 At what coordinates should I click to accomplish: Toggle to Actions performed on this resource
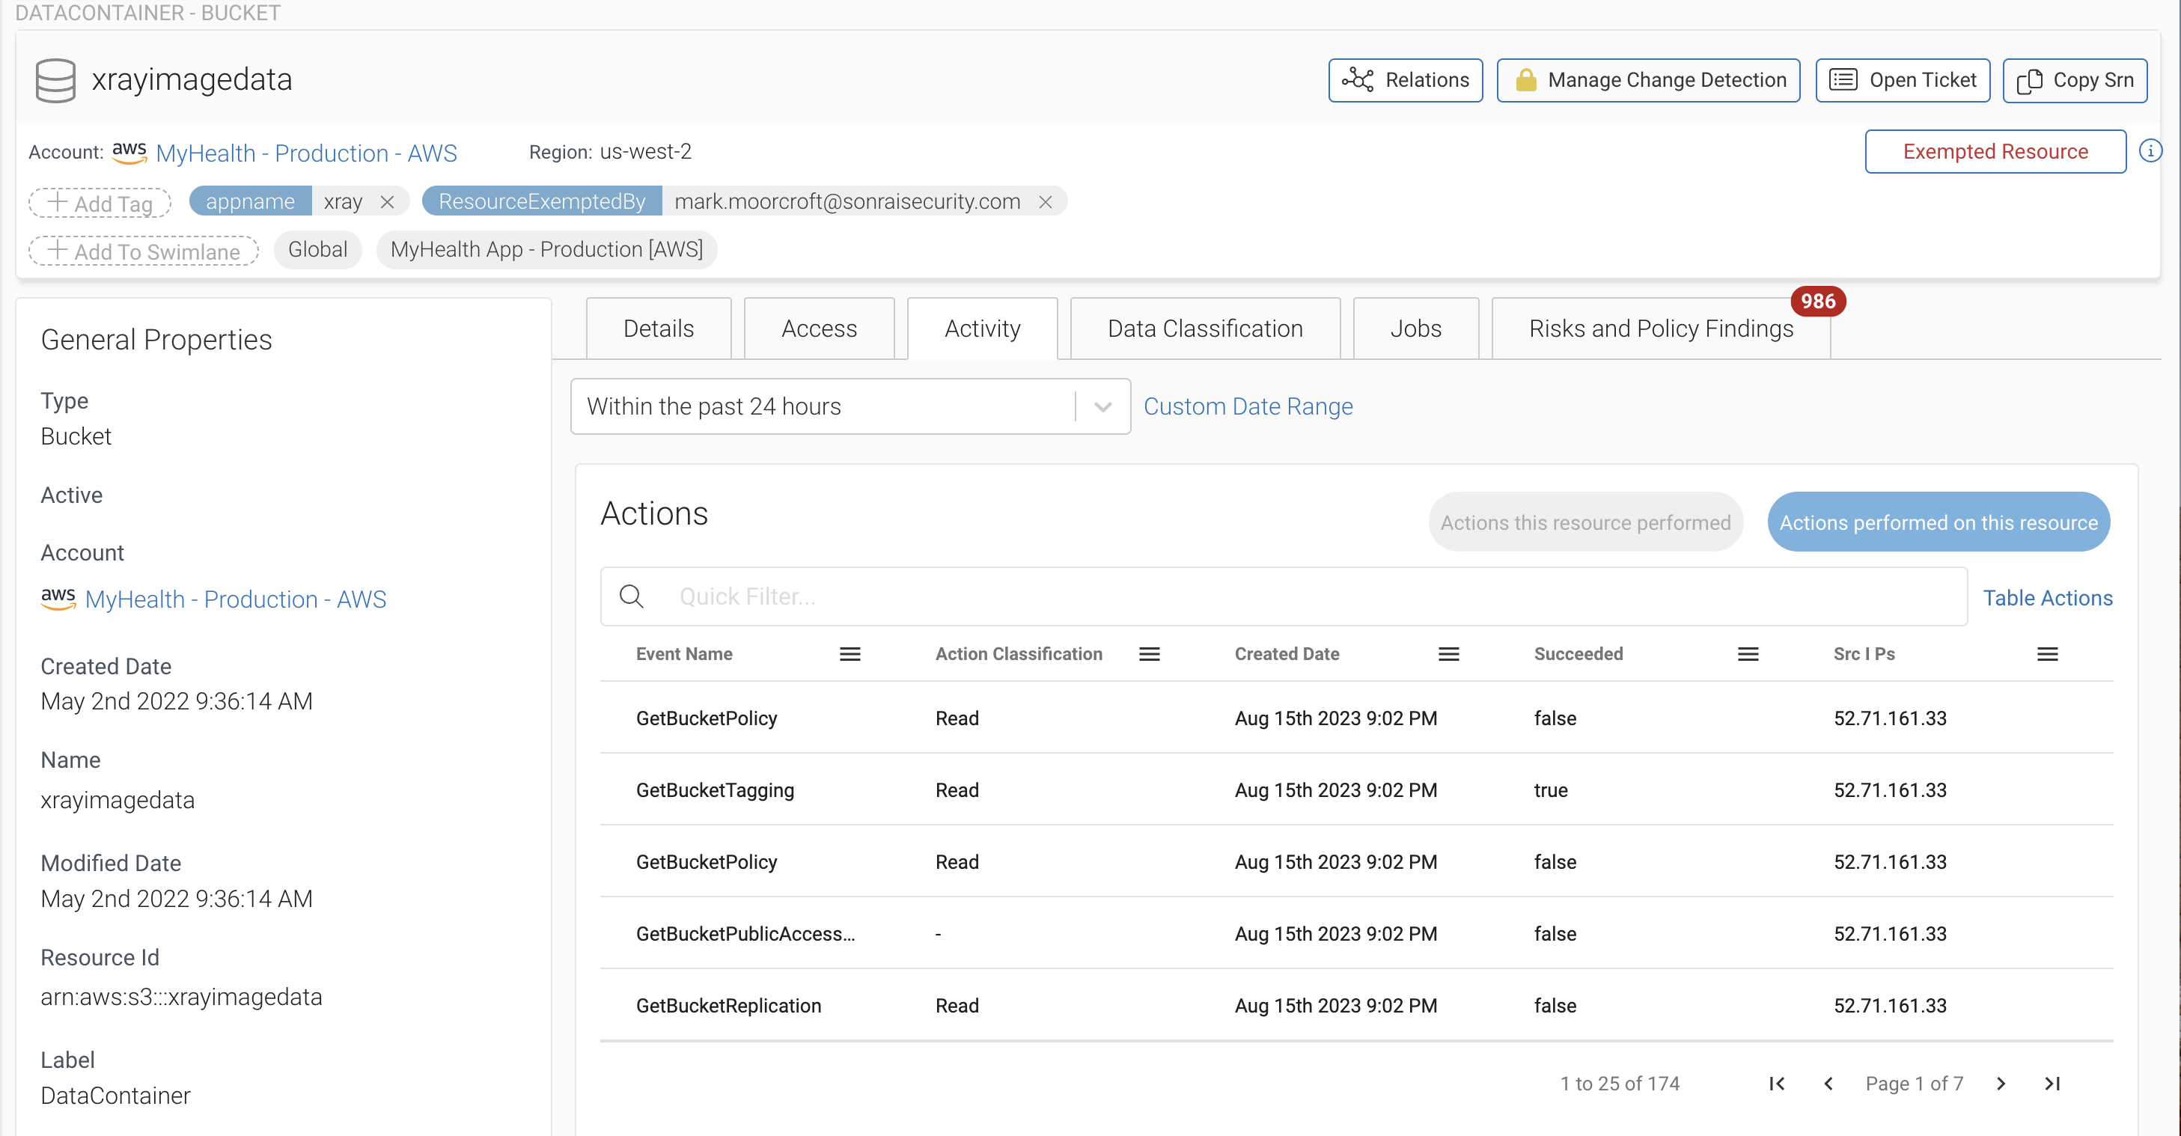point(1939,522)
